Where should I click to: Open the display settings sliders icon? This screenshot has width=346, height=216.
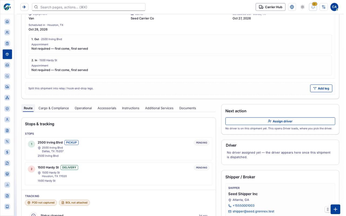tap(324, 7)
